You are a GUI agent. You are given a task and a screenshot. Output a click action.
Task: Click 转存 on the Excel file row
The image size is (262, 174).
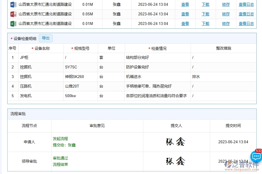point(226,23)
